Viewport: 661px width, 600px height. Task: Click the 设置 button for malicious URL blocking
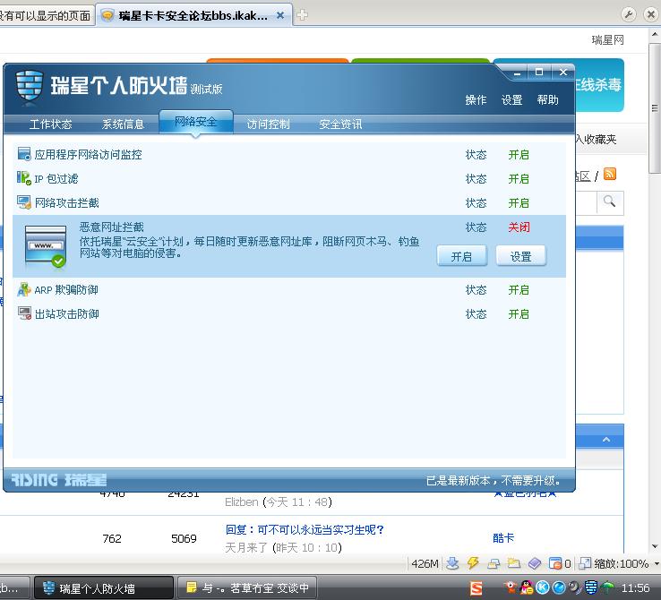[x=521, y=256]
